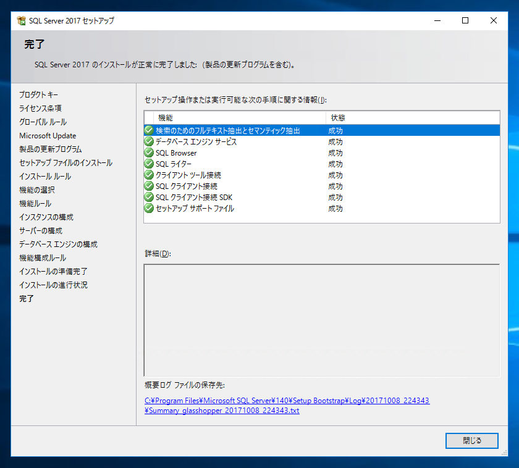Screen dimensions: 519x468
Task: Click the セットアップ ファイルのインストール step
Action: click(x=66, y=163)
